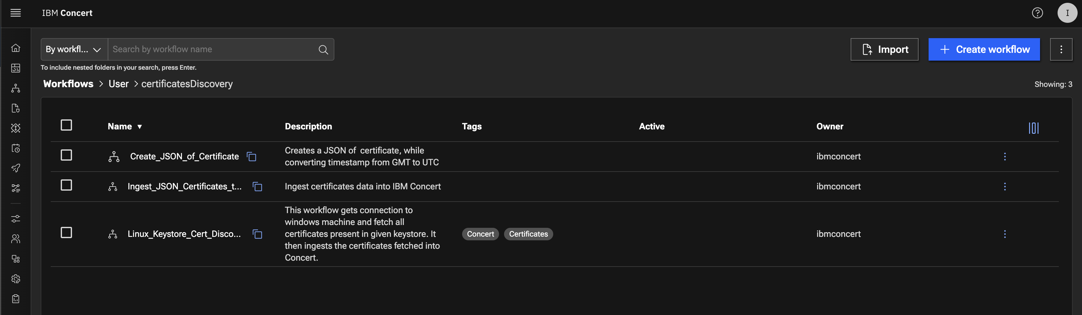Select all workflows with header checkbox
The width and height of the screenshot is (1082, 315).
[66, 125]
